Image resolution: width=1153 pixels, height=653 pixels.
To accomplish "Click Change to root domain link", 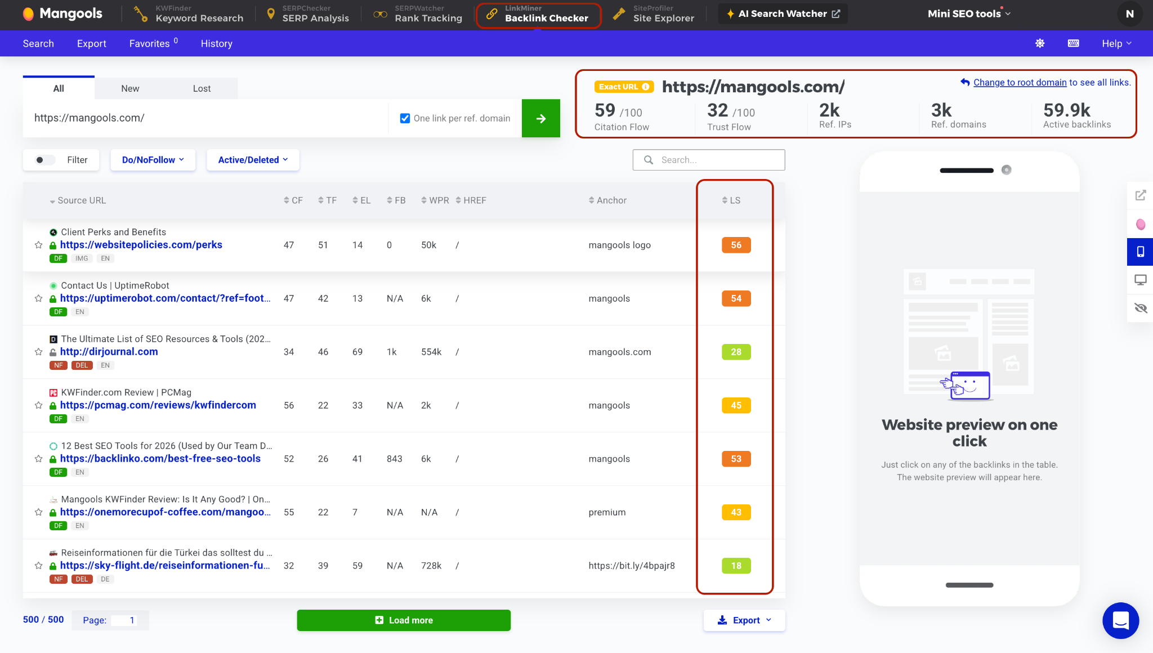I will point(1020,82).
